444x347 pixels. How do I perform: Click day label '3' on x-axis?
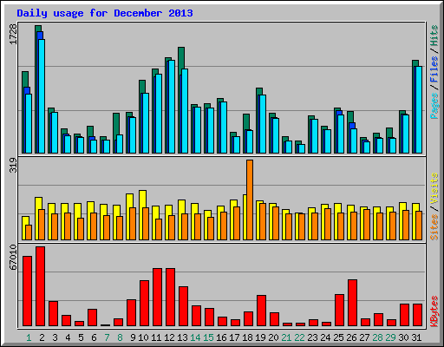pyautogui.click(x=55, y=337)
